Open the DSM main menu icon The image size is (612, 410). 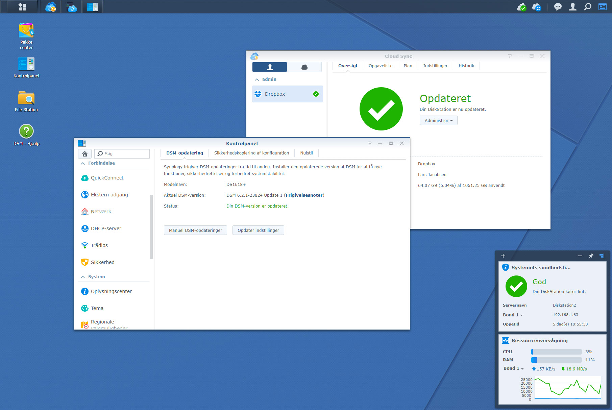(22, 7)
